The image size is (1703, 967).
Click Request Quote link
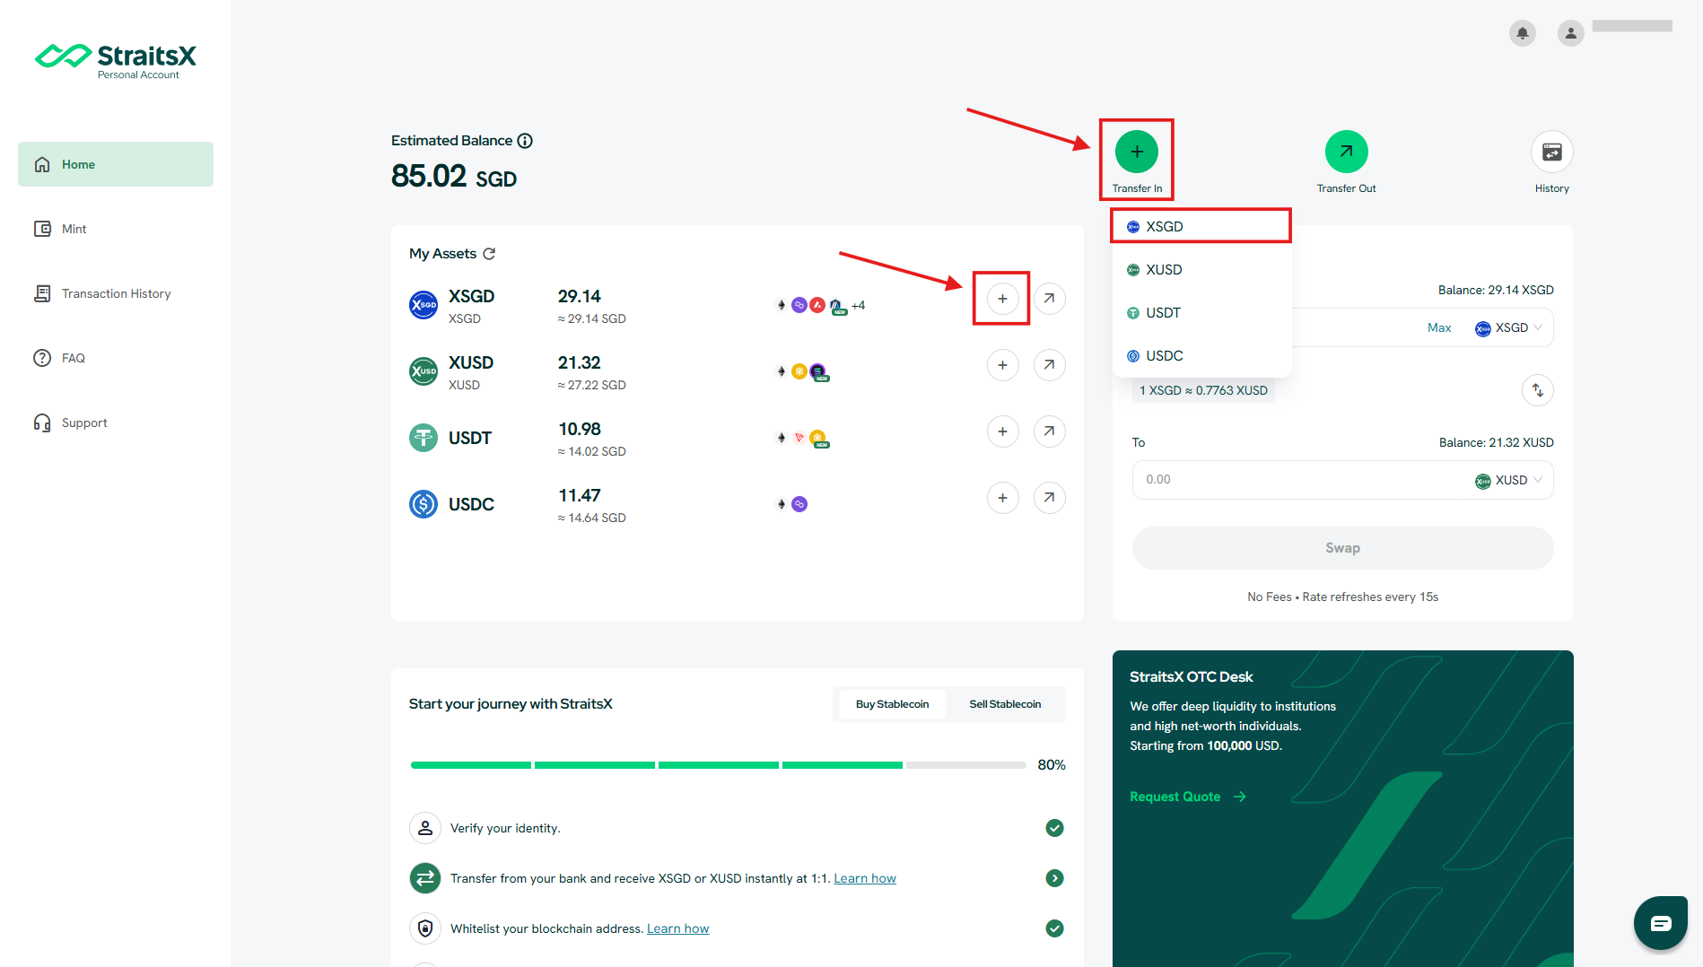coord(1187,797)
